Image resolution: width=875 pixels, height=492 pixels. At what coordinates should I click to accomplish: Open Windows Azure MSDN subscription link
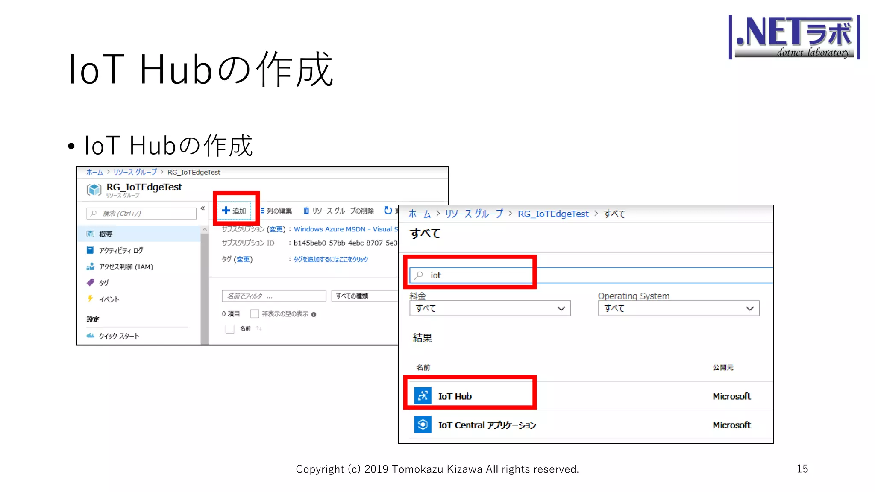345,229
